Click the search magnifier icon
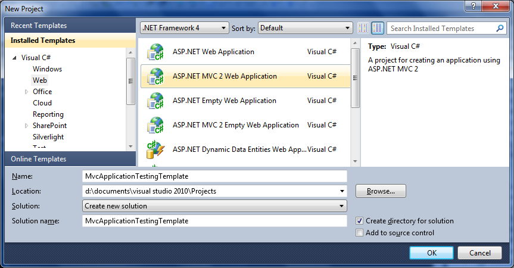Viewport: 514px width, 268px height. click(500, 28)
